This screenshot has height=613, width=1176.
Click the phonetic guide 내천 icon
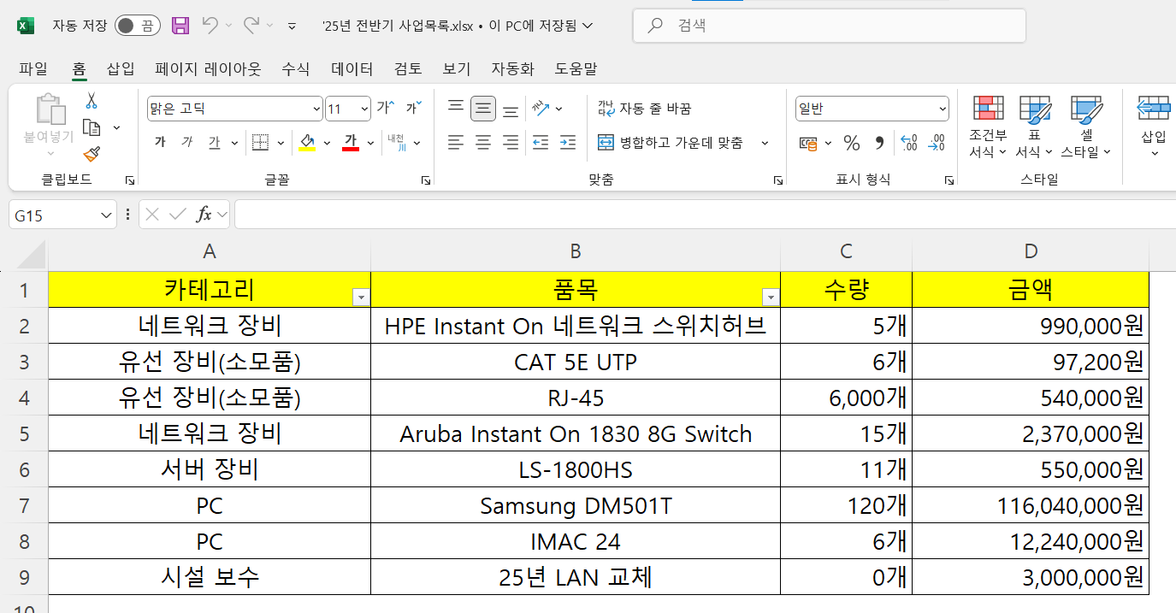point(396,143)
